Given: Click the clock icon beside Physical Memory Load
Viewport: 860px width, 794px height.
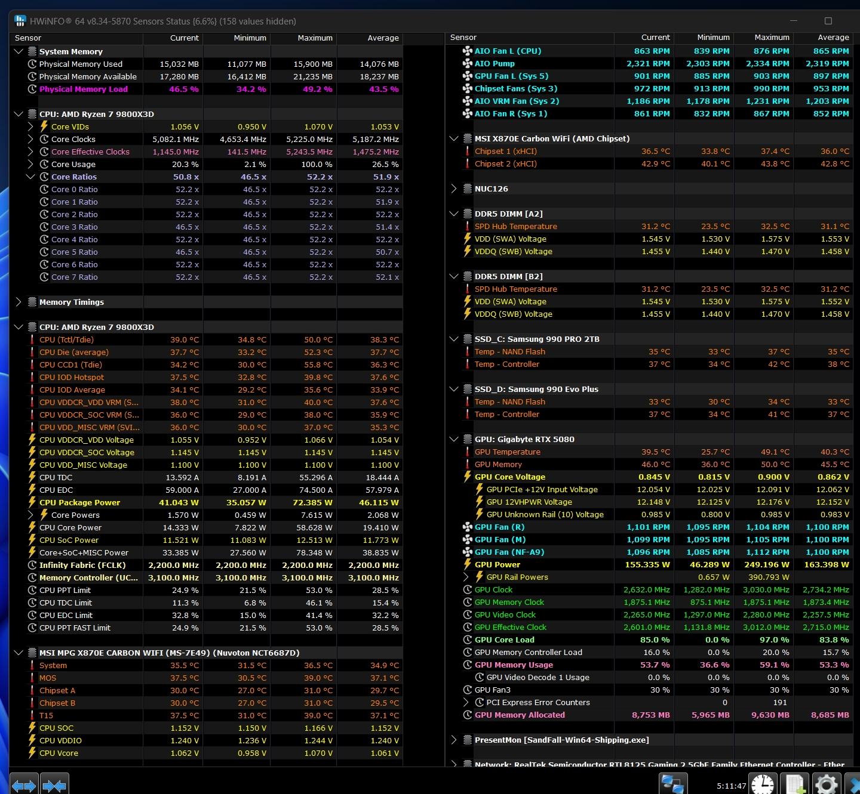Looking at the screenshot, I should tap(32, 89).
